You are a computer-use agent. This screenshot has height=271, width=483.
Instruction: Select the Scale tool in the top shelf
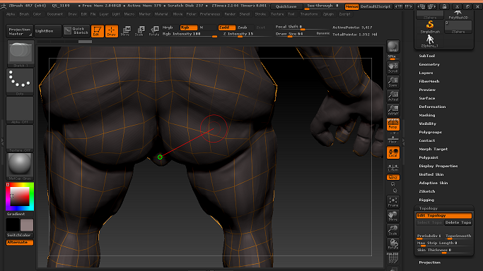click(139, 31)
